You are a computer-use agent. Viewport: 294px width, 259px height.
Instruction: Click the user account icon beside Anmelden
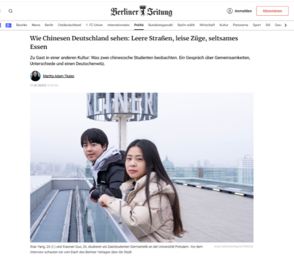230,11
